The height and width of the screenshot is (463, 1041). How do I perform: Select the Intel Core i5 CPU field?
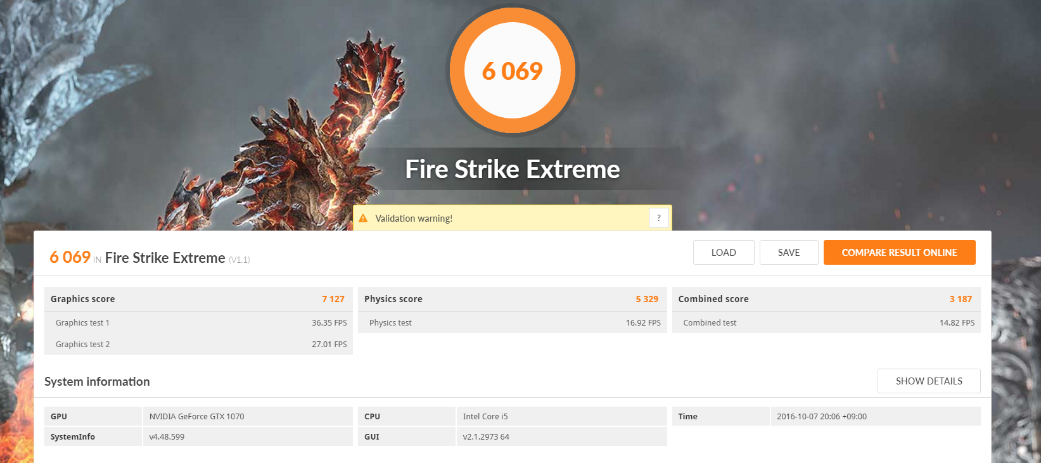(561, 416)
